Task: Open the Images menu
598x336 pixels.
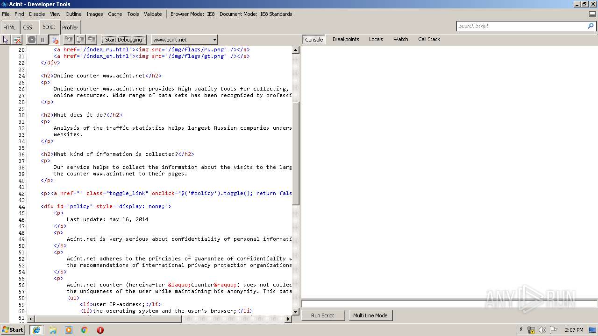Action: (94, 14)
